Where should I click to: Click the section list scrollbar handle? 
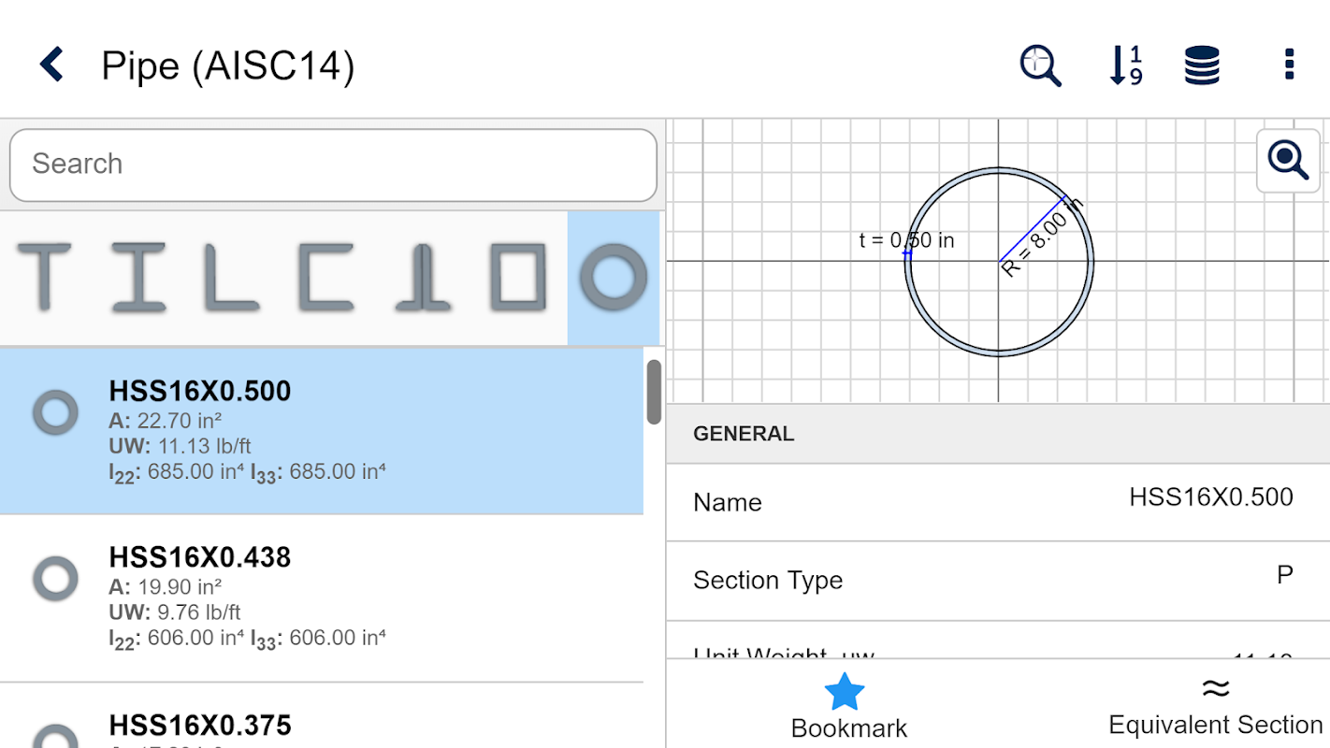654,392
